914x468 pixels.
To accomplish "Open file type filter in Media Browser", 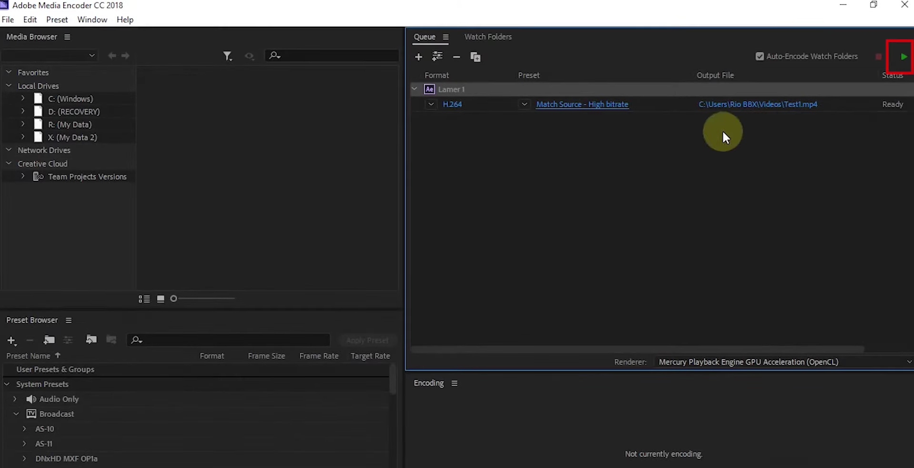I will tap(228, 56).
